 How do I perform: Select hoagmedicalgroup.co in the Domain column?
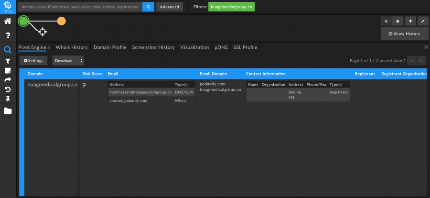(x=53, y=85)
